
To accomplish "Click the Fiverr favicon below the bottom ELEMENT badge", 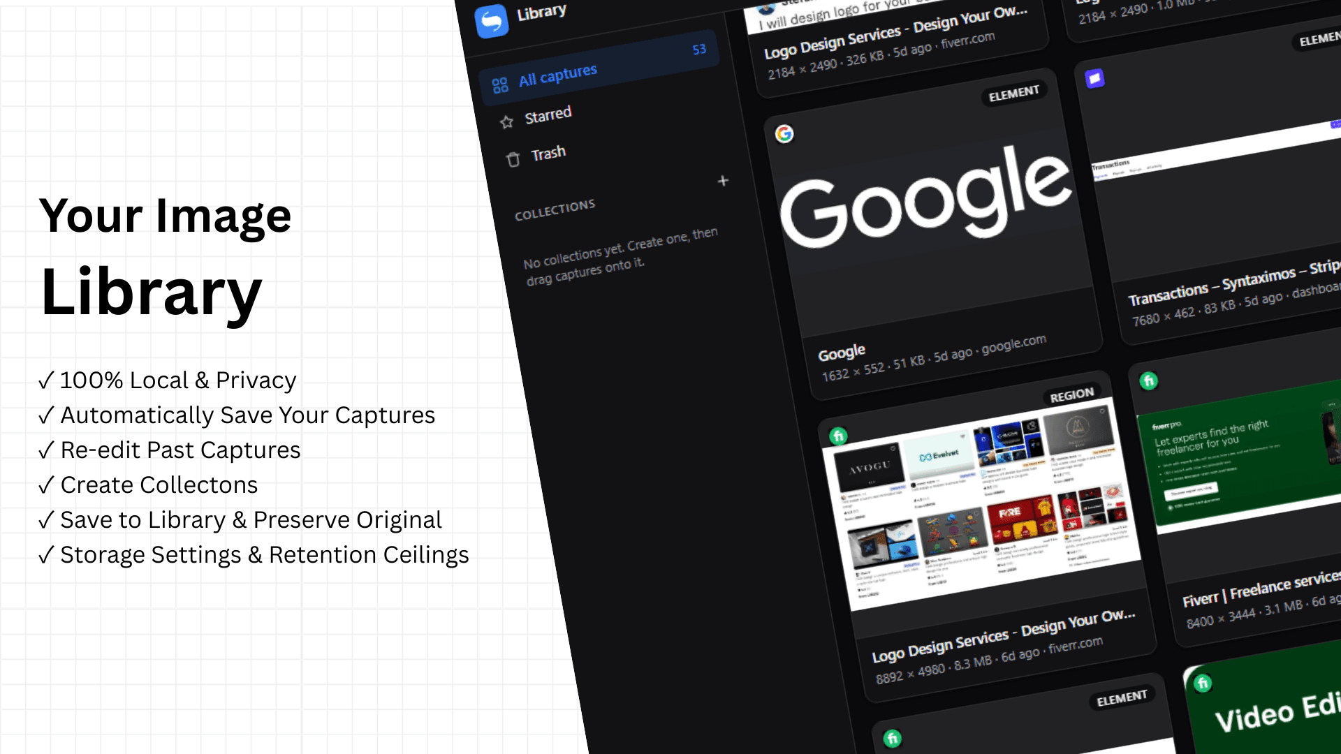I will pyautogui.click(x=892, y=739).
